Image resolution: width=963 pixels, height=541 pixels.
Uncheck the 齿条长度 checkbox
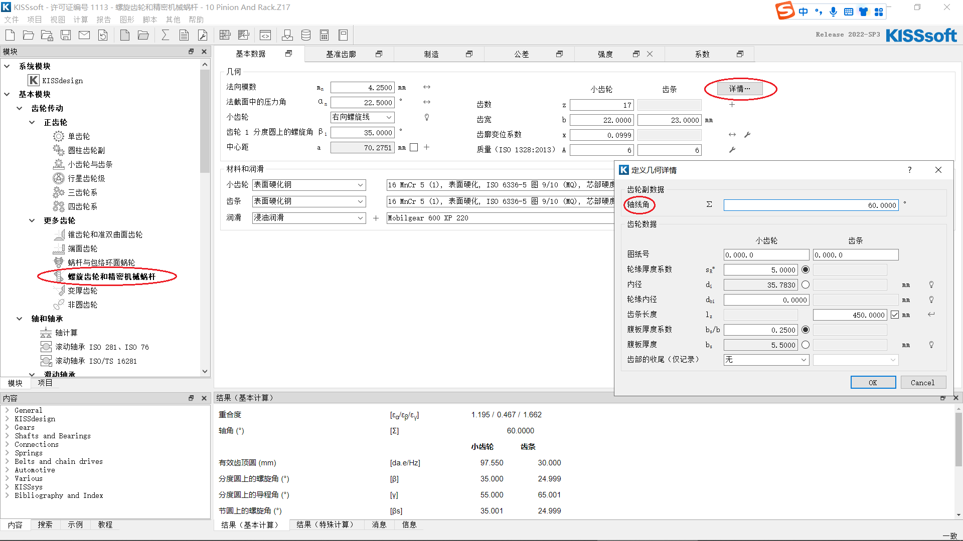pos(895,315)
